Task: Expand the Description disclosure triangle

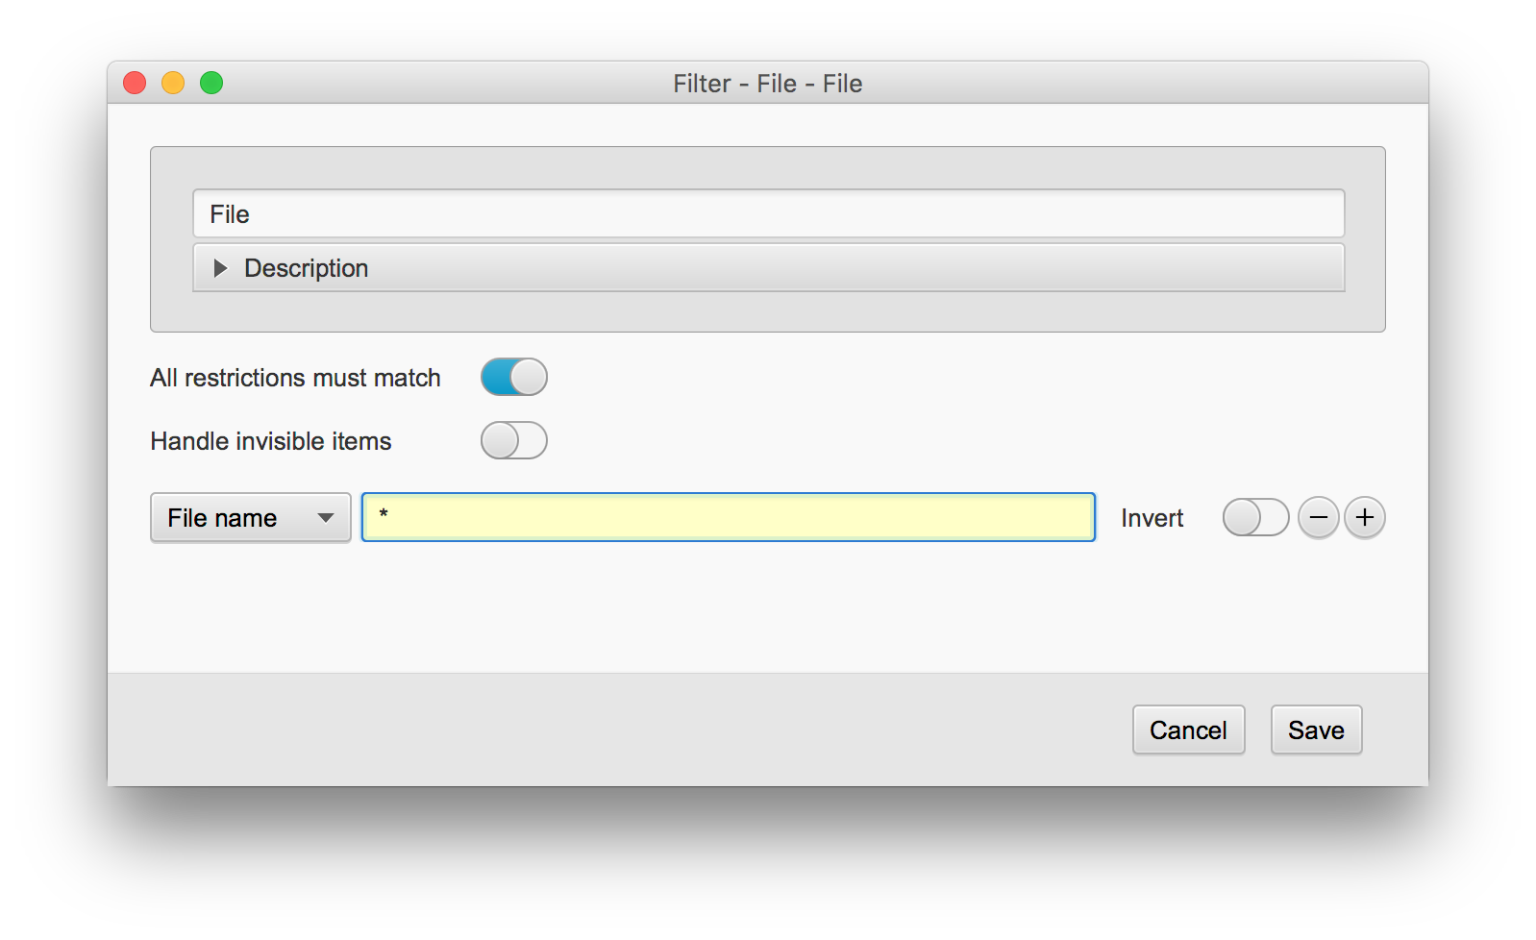Action: (x=220, y=268)
